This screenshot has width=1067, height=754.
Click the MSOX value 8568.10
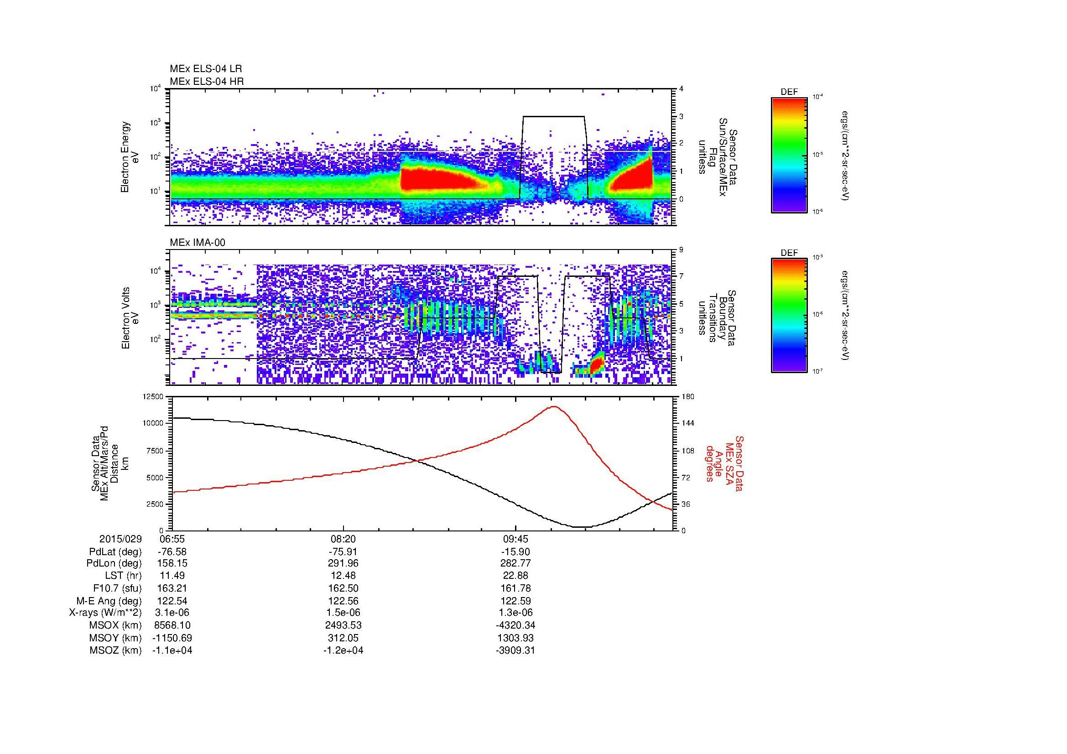[172, 625]
